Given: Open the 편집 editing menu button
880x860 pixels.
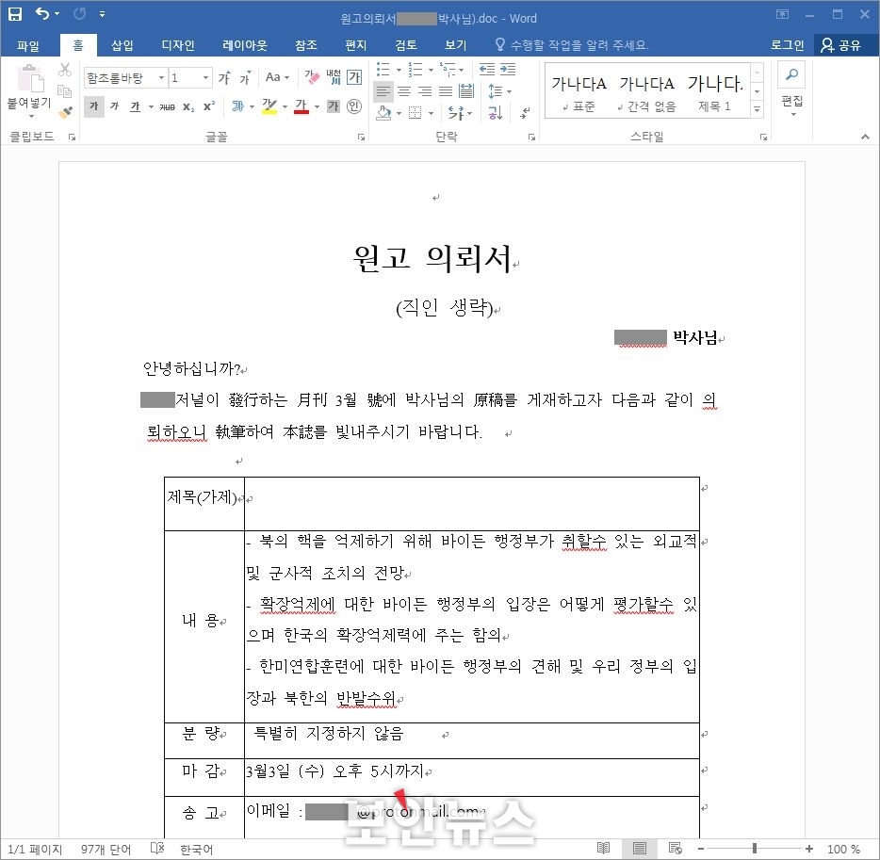Looking at the screenshot, I should (x=791, y=89).
